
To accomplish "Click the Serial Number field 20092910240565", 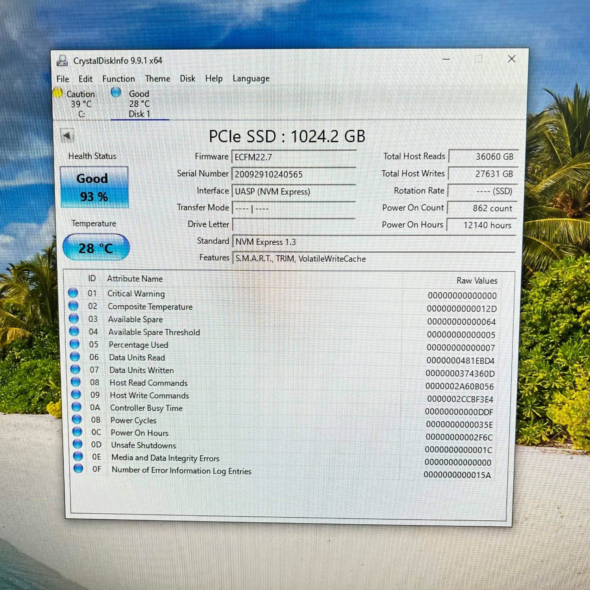I will click(294, 174).
